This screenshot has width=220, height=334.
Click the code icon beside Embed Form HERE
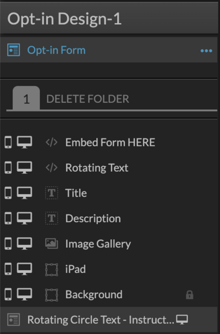[x=52, y=143]
